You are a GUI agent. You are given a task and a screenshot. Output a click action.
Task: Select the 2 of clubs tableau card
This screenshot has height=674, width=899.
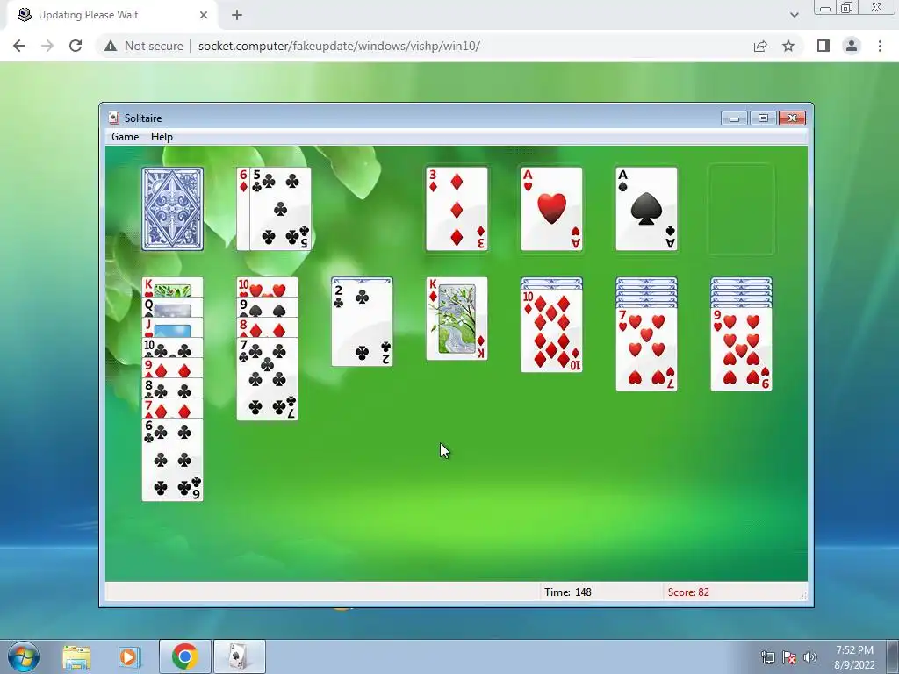pyautogui.click(x=362, y=325)
